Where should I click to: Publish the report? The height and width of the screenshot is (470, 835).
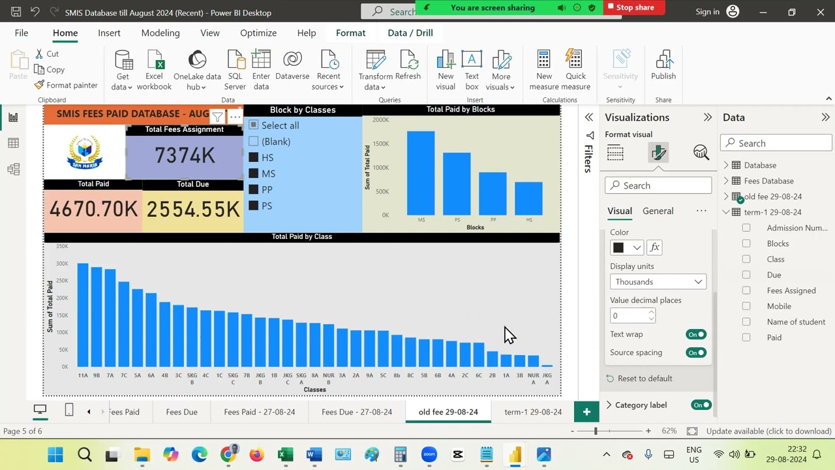coord(663,65)
